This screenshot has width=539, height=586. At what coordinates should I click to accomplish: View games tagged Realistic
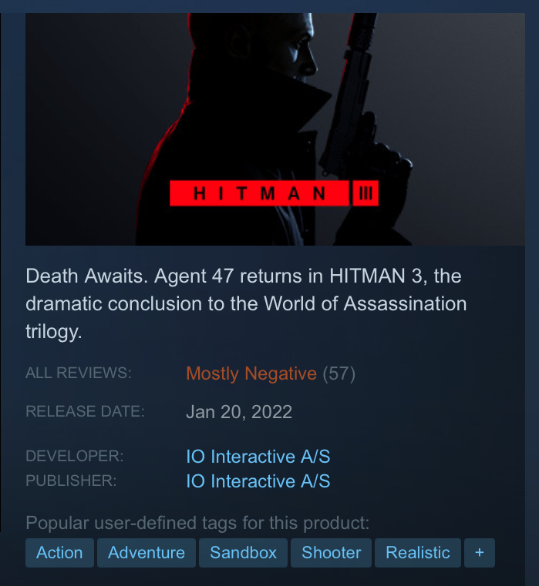click(418, 553)
